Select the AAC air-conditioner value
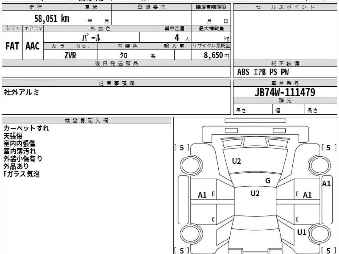 click(33, 46)
